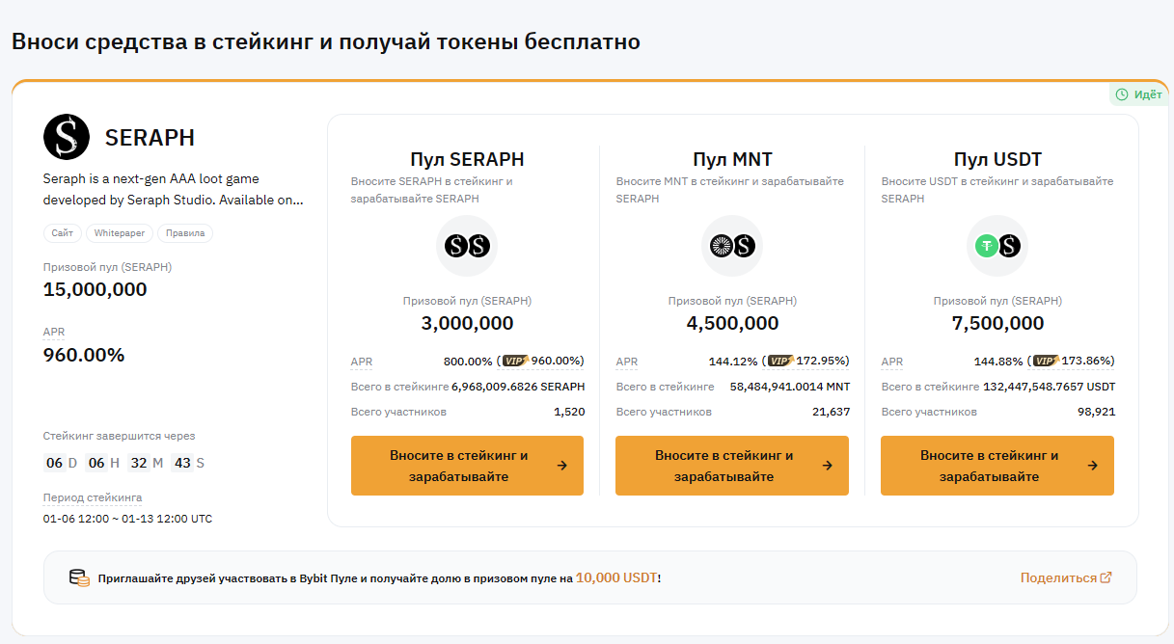The image size is (1174, 644).
Task: Click the APR label in SERAPH pool
Action: tap(362, 362)
